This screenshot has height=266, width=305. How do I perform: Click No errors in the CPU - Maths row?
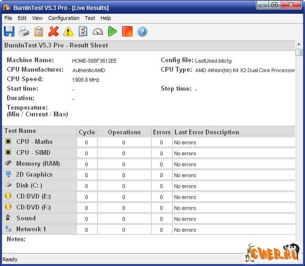185,142
